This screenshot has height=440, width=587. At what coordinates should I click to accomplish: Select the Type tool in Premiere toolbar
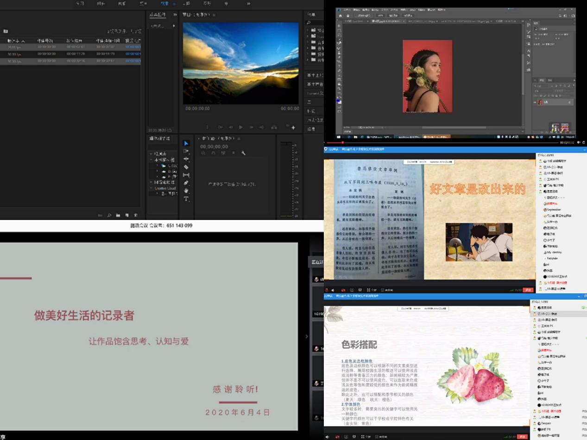click(186, 199)
